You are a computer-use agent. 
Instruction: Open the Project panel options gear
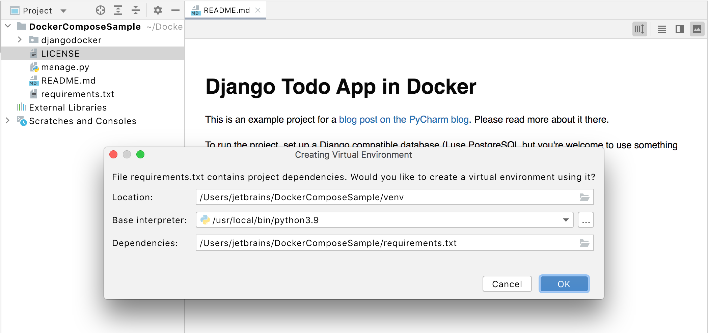tap(158, 10)
